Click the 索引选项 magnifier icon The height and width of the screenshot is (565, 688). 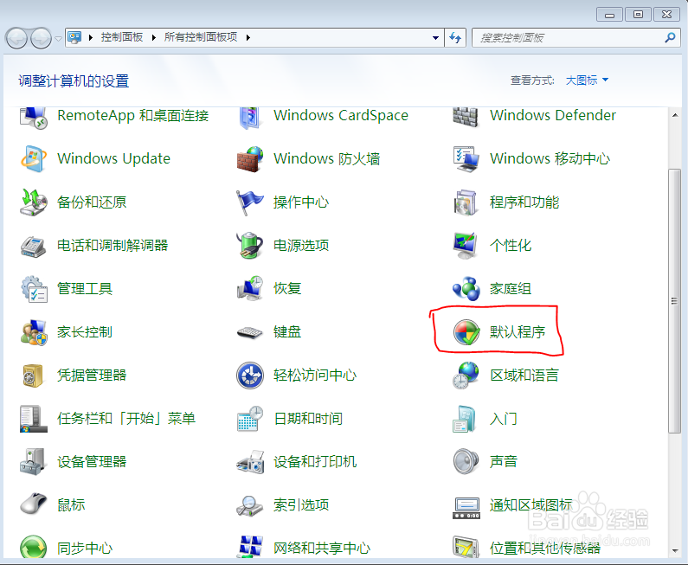pyautogui.click(x=250, y=505)
